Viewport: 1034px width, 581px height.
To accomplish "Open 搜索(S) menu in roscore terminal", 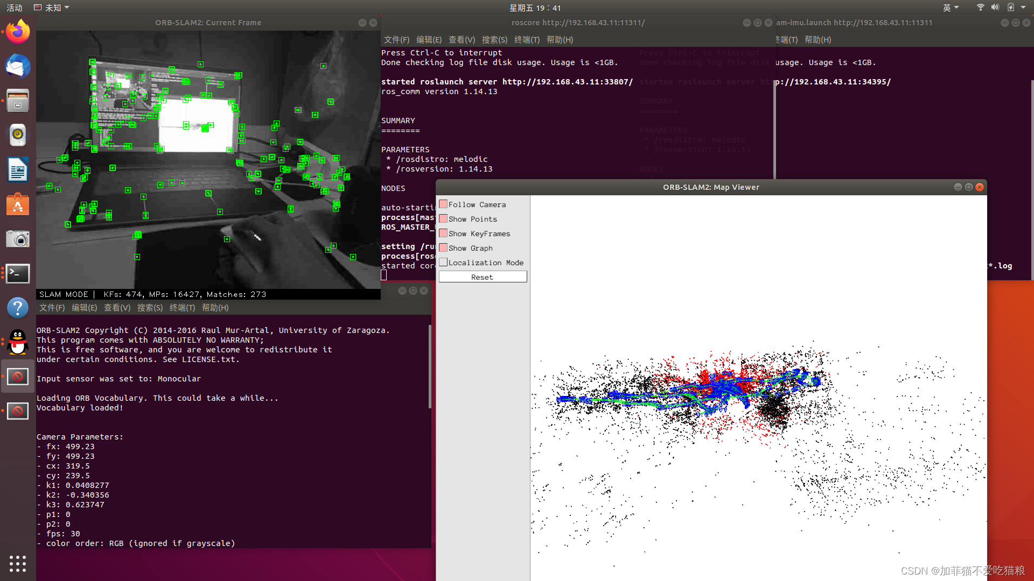I will pyautogui.click(x=494, y=40).
